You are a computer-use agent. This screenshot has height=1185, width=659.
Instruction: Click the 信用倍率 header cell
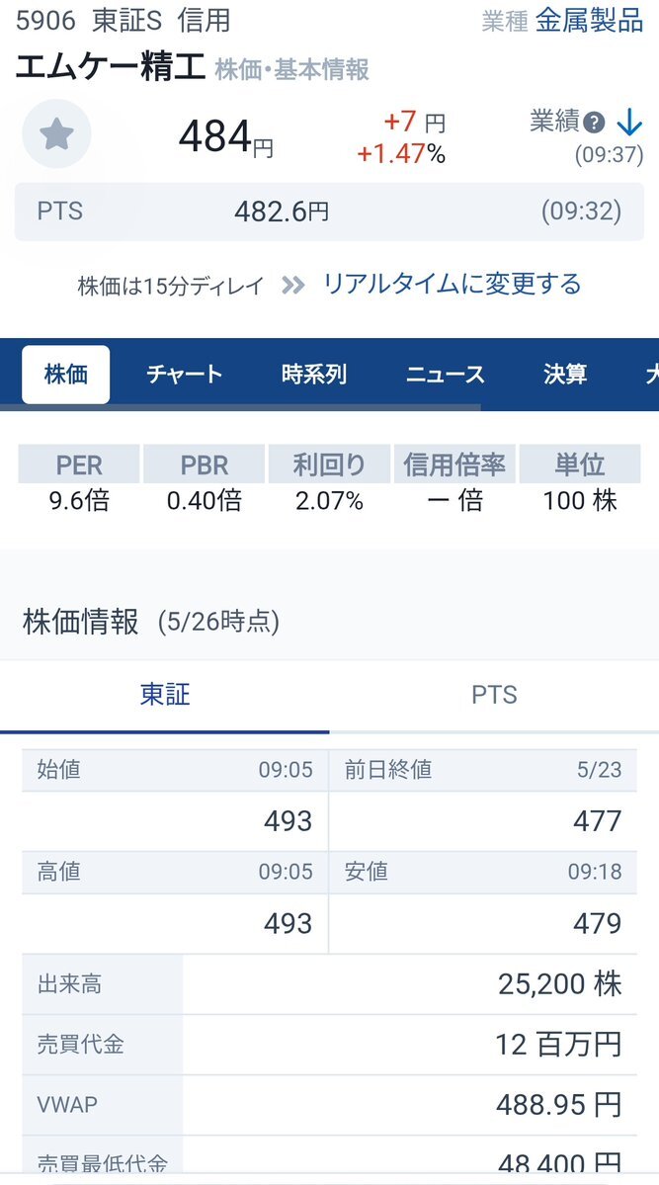(x=454, y=465)
